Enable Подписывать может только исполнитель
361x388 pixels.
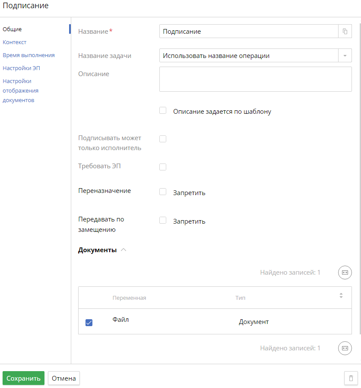[x=163, y=139]
